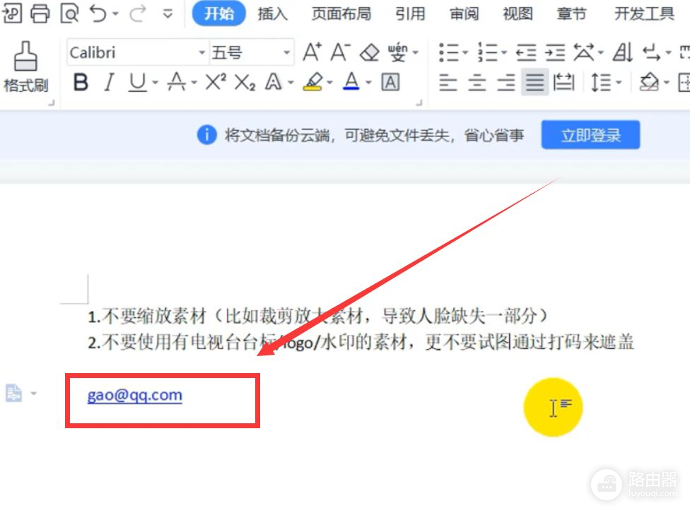Open the 插入 (Insert) tab

coord(272,13)
